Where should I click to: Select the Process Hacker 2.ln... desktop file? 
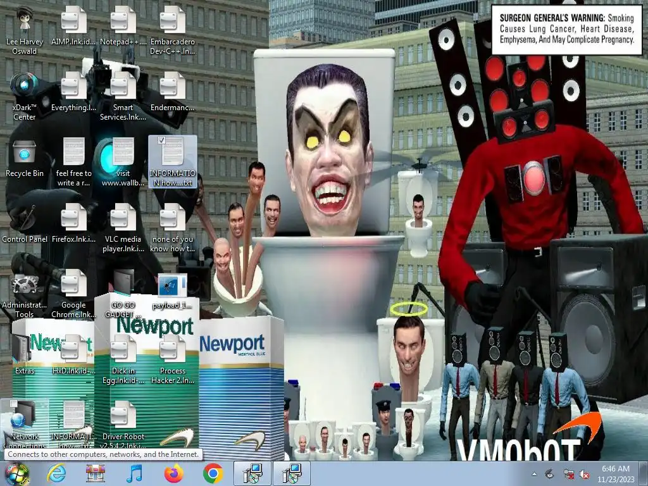(x=172, y=359)
